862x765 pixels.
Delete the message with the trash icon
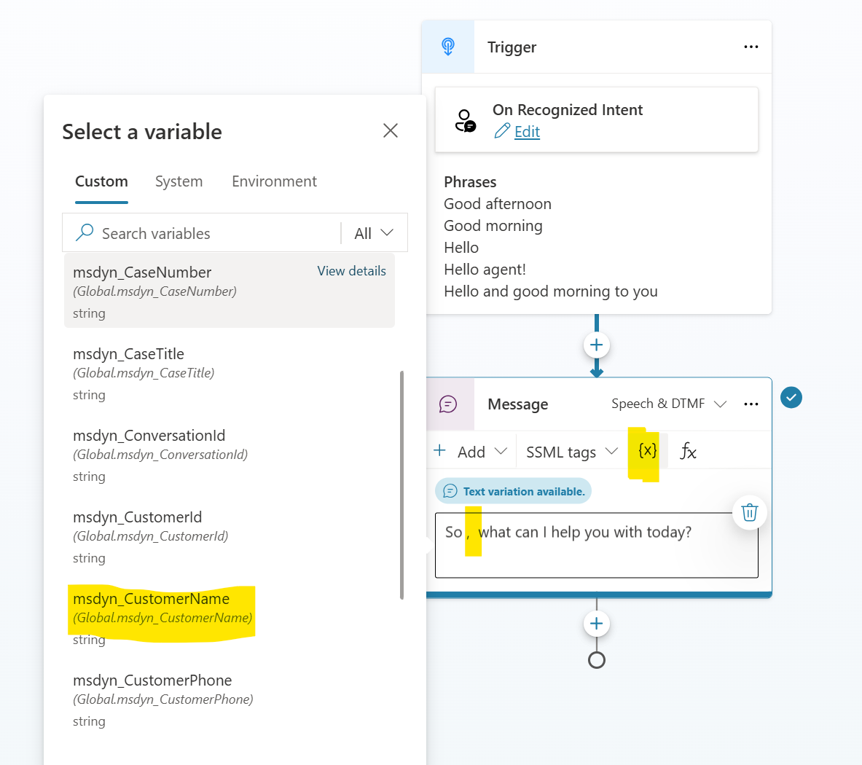tap(750, 512)
